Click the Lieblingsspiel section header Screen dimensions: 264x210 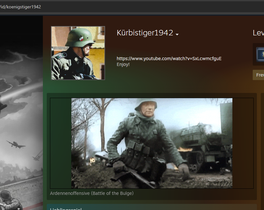[x=65, y=208]
